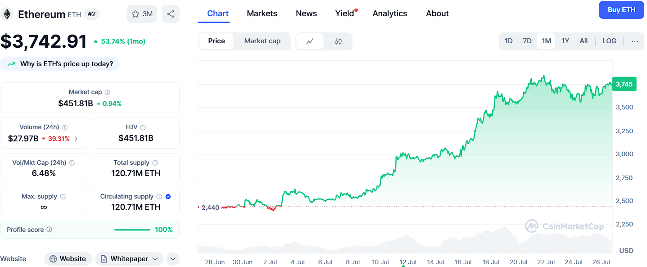The image size is (647, 267).
Task: Click FDV info icon
Action: [x=143, y=127]
